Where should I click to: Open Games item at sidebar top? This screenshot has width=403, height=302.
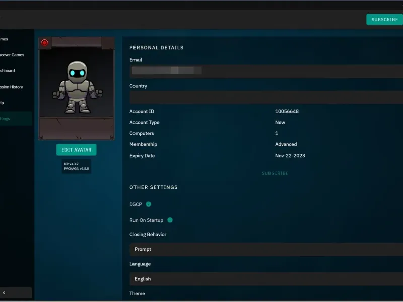(x=4, y=39)
